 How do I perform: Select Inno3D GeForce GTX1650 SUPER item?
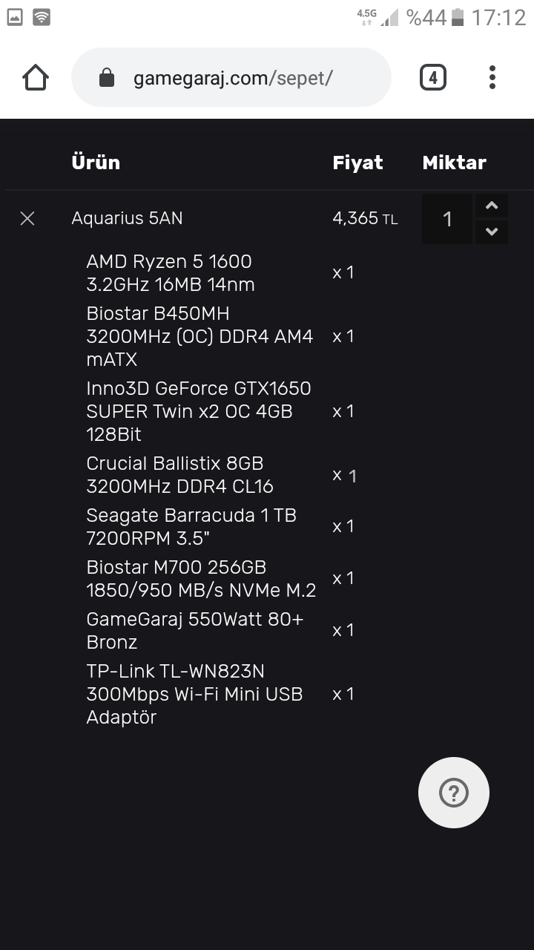(x=198, y=411)
